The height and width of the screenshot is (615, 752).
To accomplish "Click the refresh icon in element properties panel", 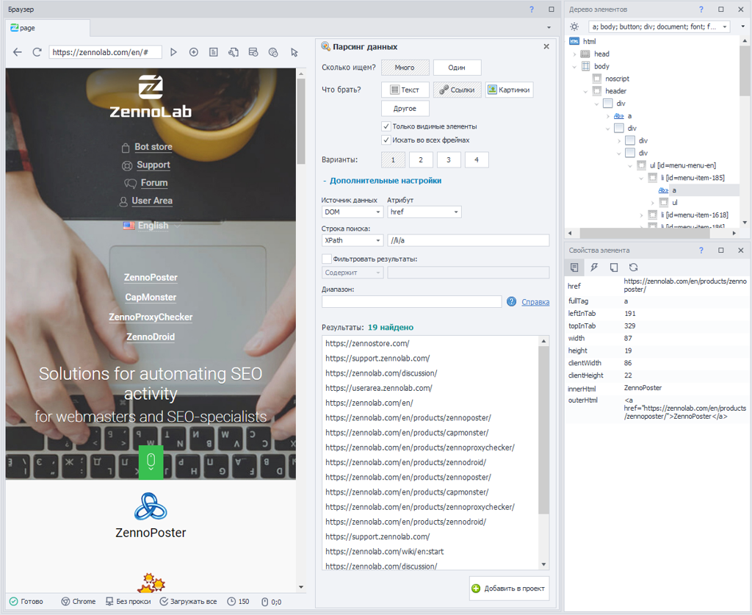I will (x=633, y=267).
